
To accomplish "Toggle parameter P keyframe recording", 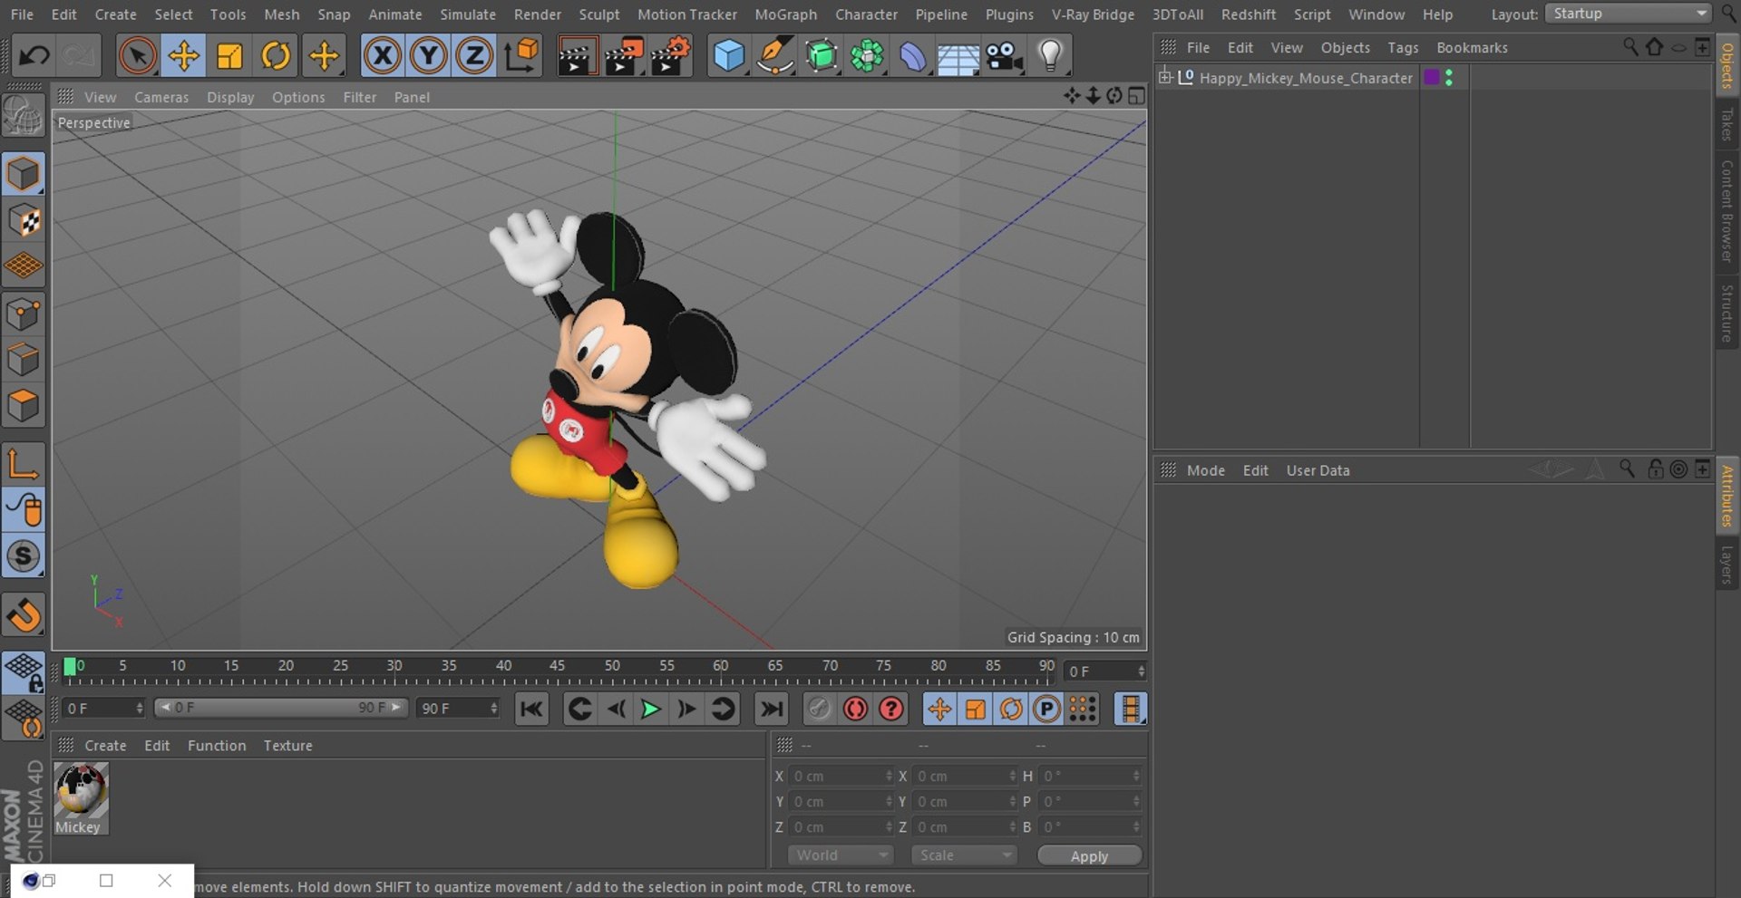I will [x=1046, y=710].
